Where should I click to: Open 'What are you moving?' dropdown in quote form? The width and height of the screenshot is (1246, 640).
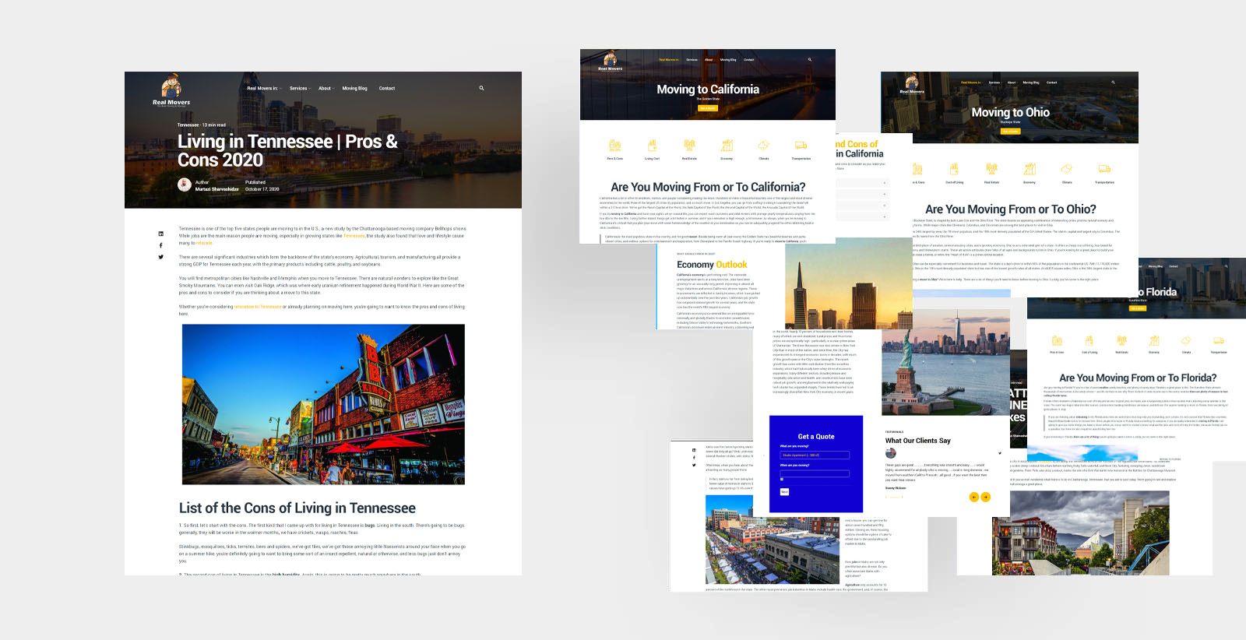point(815,455)
